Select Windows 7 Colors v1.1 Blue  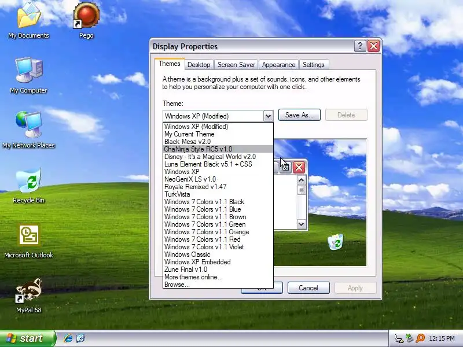(218, 209)
